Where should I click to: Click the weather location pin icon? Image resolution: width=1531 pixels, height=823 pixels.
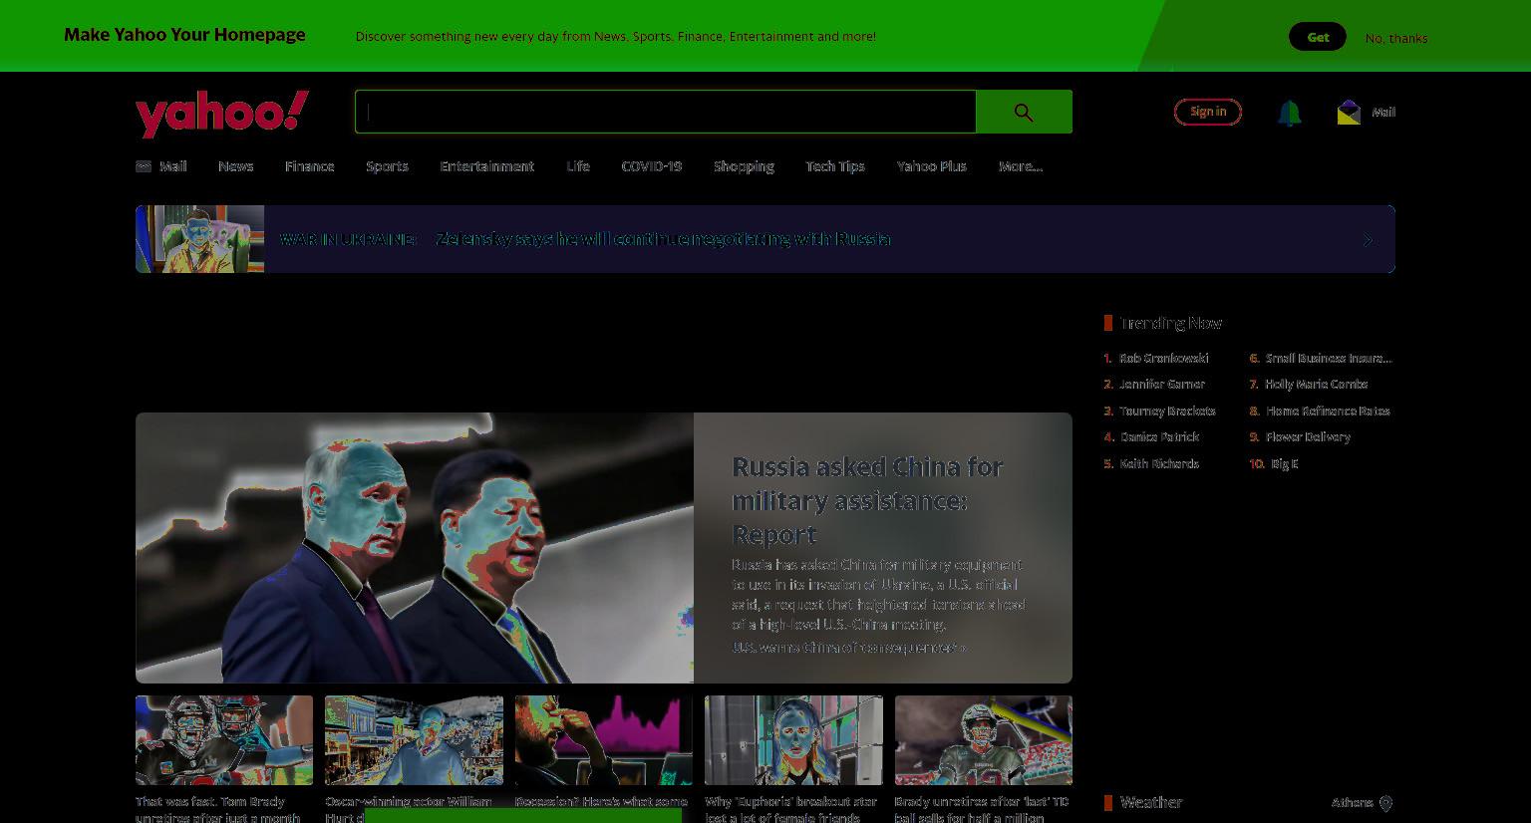click(1385, 803)
